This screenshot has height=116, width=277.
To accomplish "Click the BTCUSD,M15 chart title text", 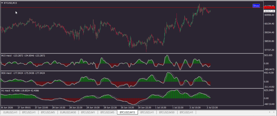I will [10, 3].
